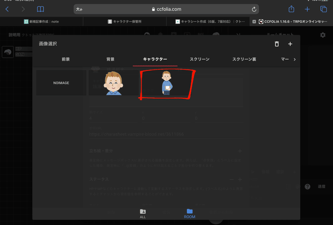The width and height of the screenshot is (333, 225).
Task: Select the キャラクター image category
Action: tap(155, 59)
